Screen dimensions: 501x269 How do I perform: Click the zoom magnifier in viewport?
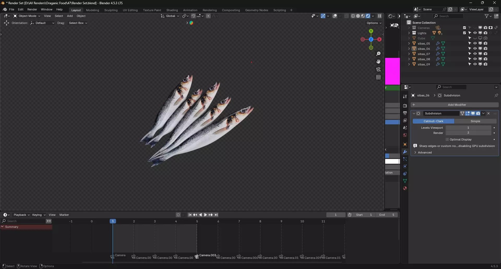pyautogui.click(x=378, y=54)
